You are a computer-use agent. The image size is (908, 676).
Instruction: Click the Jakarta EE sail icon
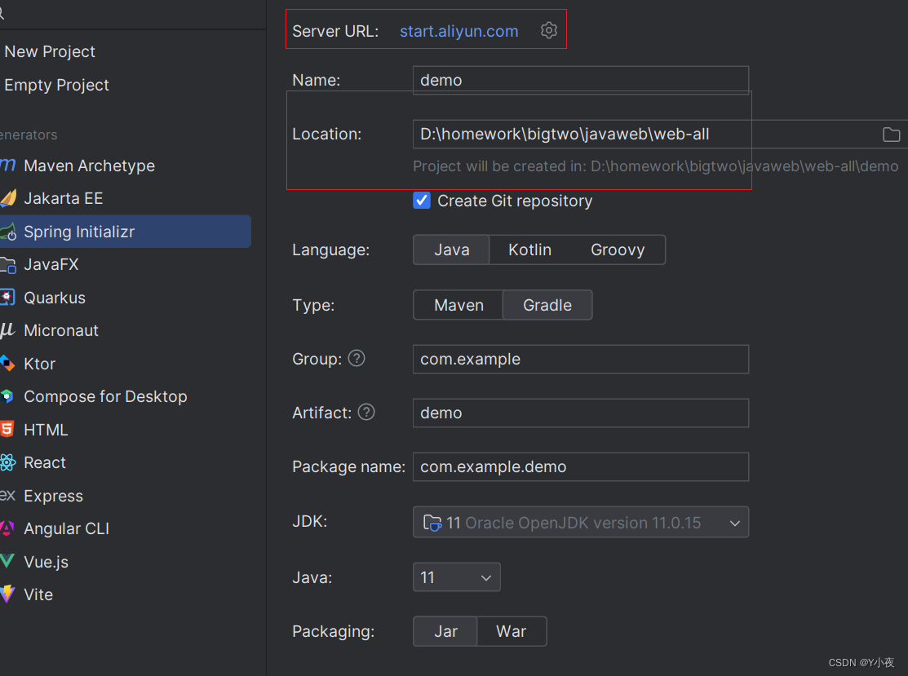pyautogui.click(x=8, y=198)
